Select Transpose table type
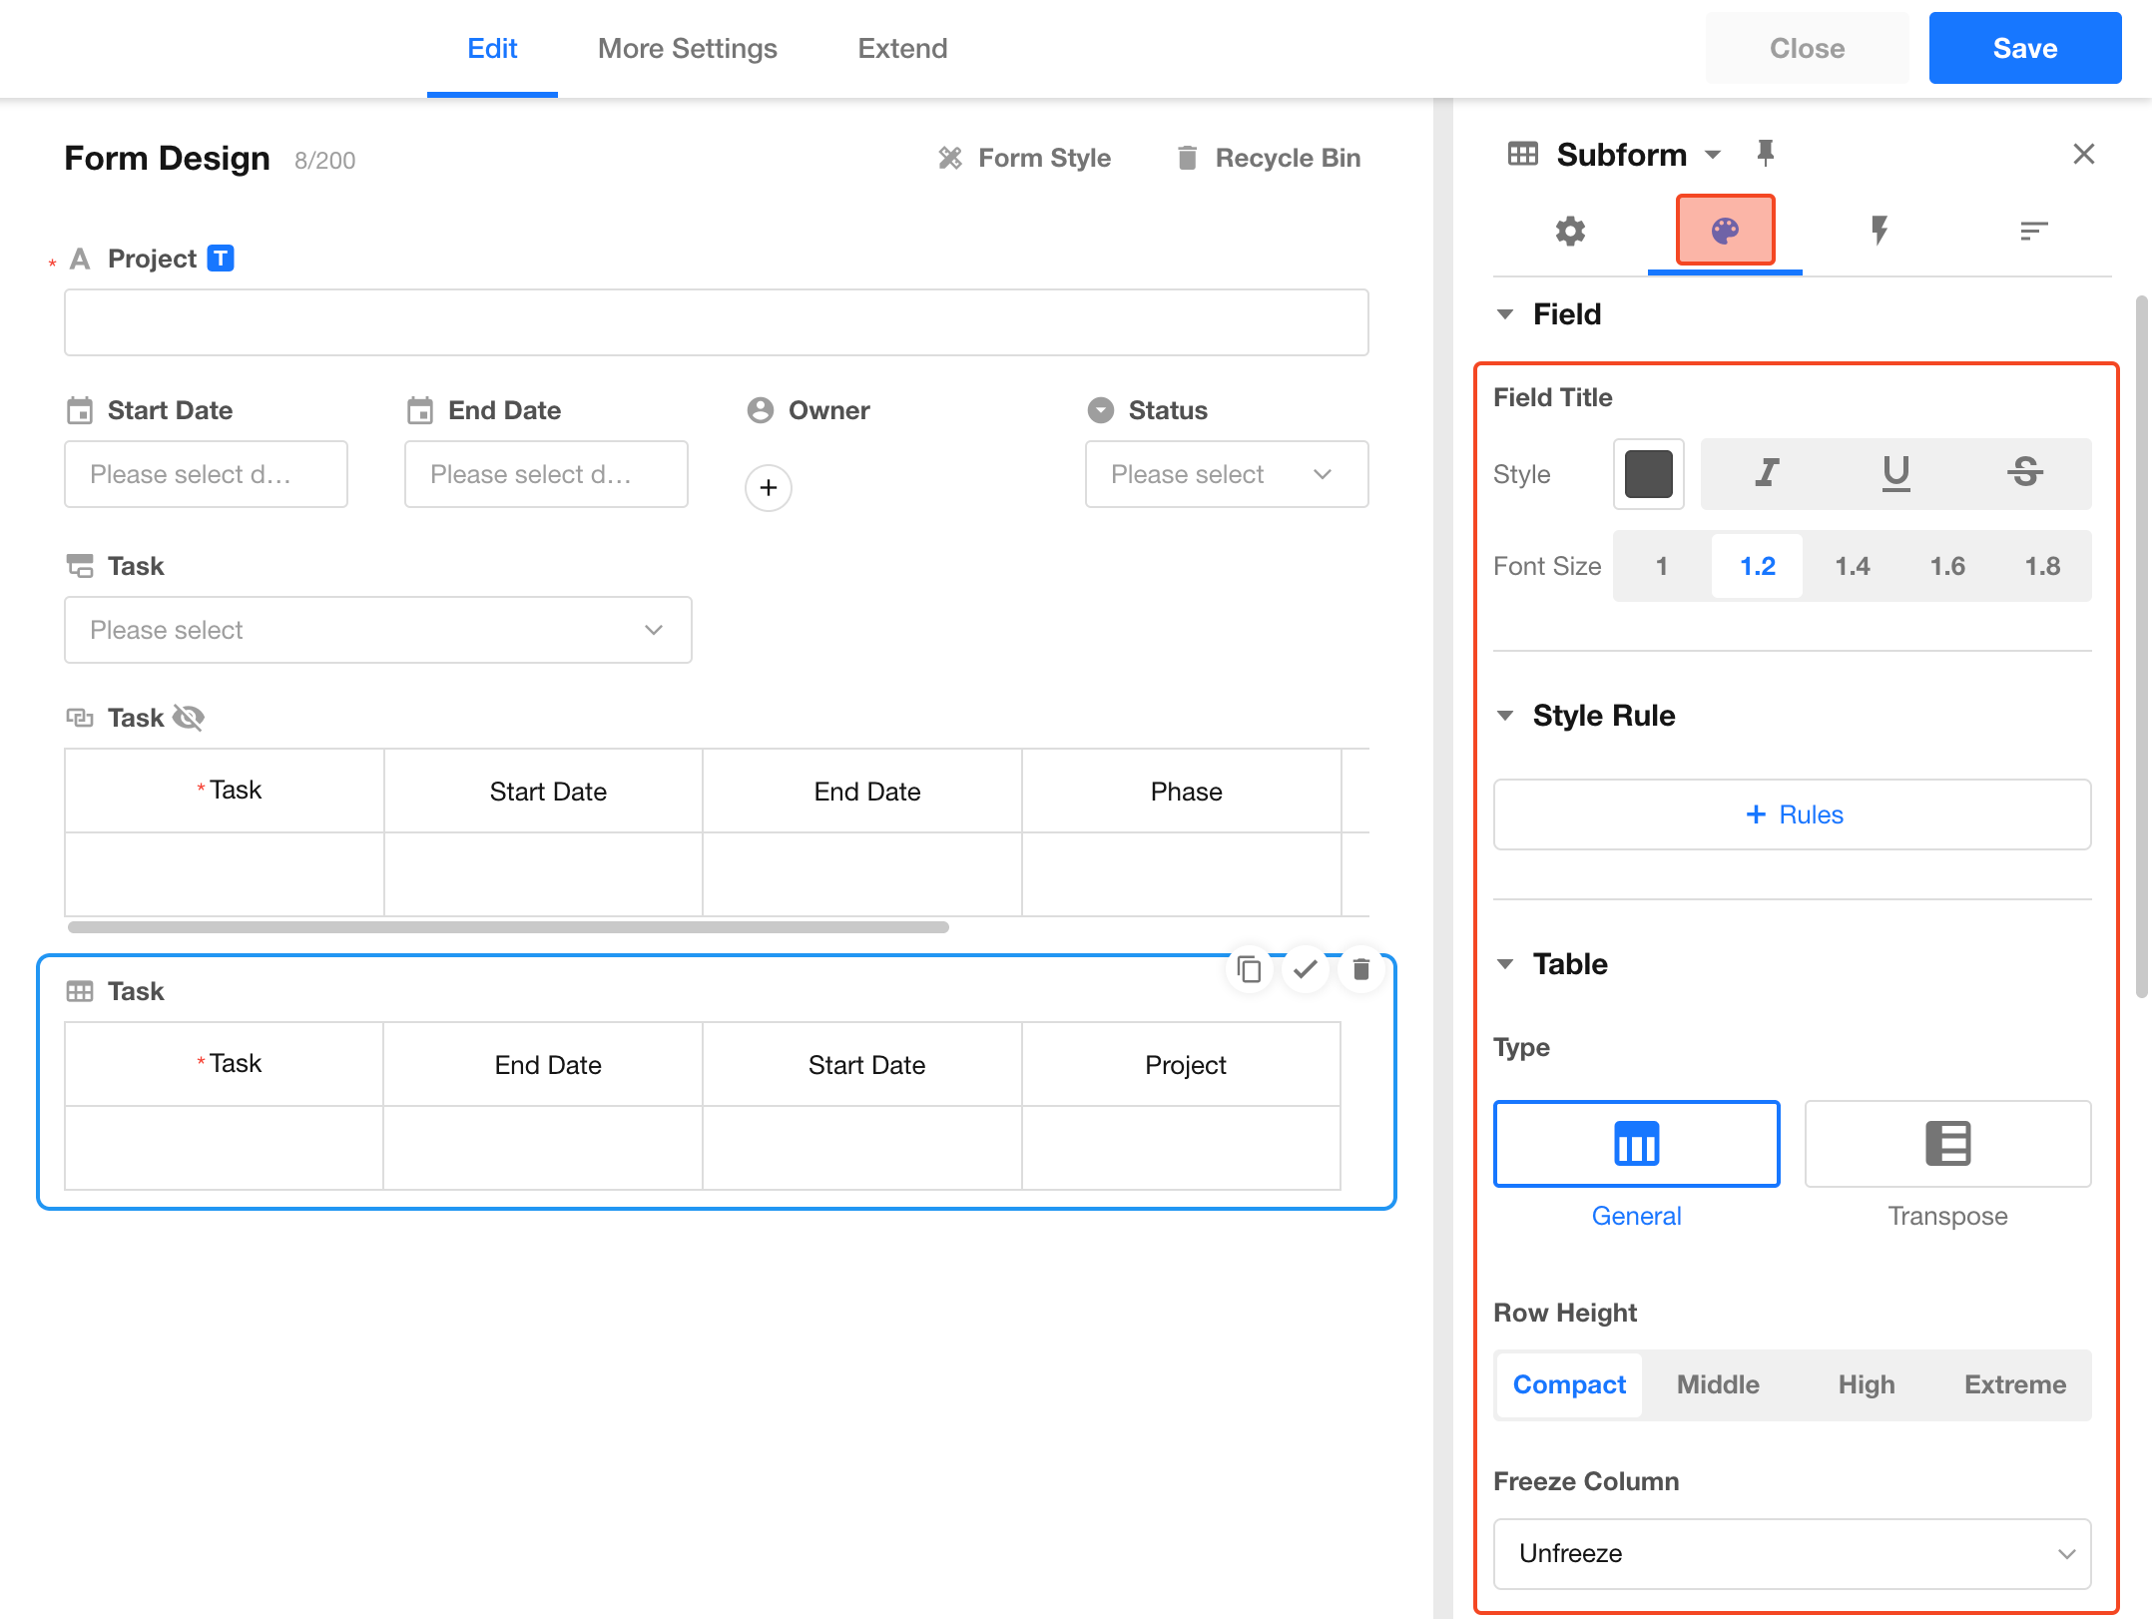This screenshot has height=1619, width=2152. pyautogui.click(x=1946, y=1144)
